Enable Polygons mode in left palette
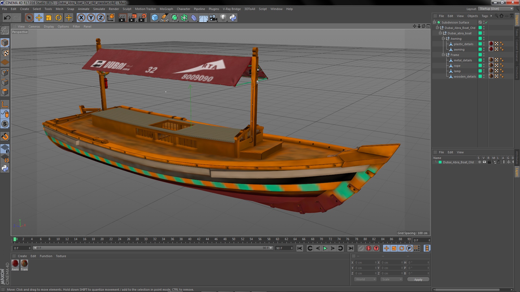520x292 pixels. [x=5, y=92]
